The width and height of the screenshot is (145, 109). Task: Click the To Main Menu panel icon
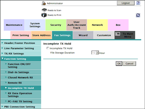(118, 34)
